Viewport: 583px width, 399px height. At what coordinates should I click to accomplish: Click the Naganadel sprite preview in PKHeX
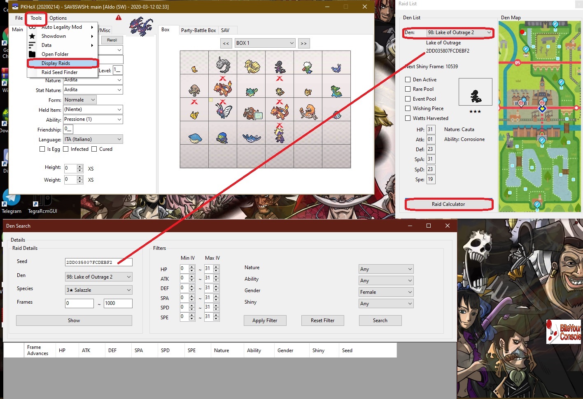coord(141,27)
